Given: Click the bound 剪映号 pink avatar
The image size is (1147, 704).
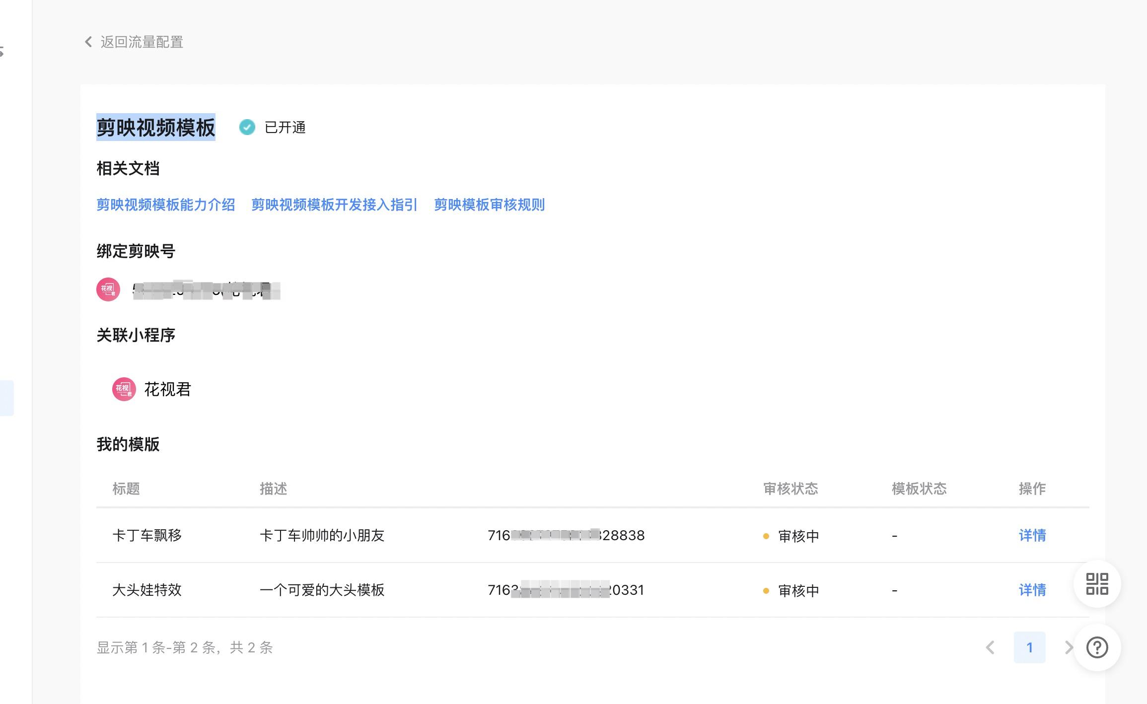Looking at the screenshot, I should point(108,289).
